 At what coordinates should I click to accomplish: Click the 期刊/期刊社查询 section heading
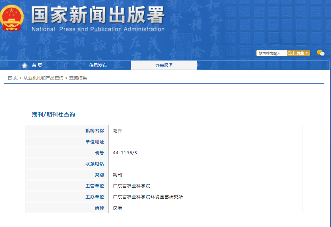click(x=53, y=114)
